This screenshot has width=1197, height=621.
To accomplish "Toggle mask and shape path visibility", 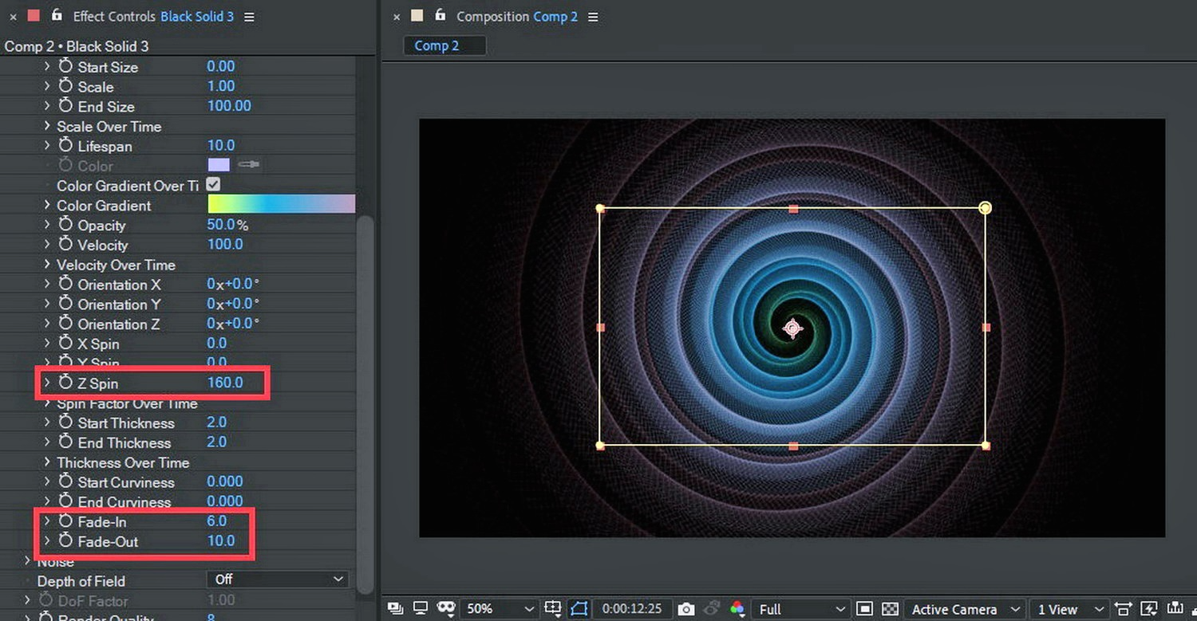I will point(579,609).
